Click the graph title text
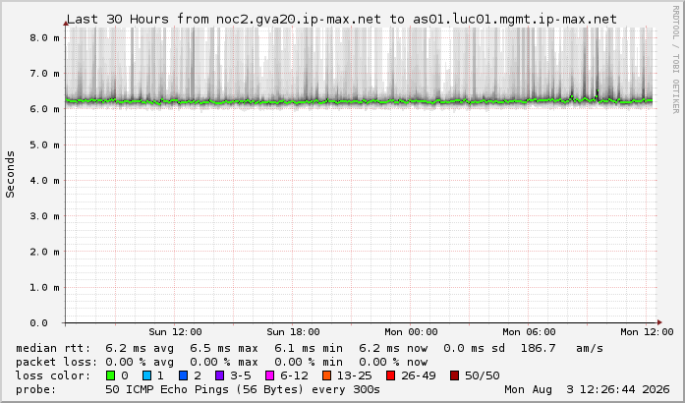Image resolution: width=685 pixels, height=403 pixels. pos(342,20)
